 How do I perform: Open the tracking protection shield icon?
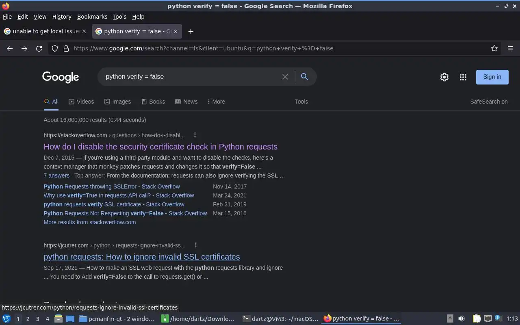coord(55,48)
